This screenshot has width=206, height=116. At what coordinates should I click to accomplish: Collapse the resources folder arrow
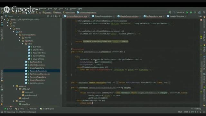(x=14, y=86)
